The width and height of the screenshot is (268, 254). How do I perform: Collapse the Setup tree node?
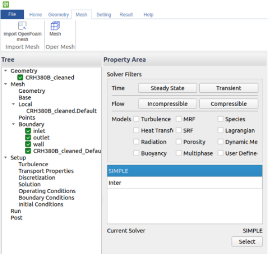point(6,157)
